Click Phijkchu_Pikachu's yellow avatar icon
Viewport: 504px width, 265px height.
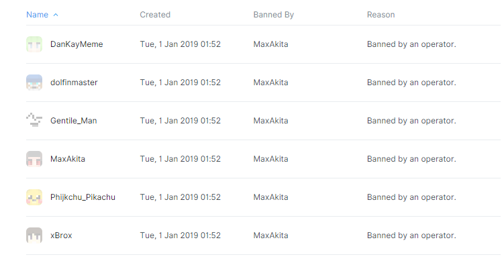tap(34, 197)
